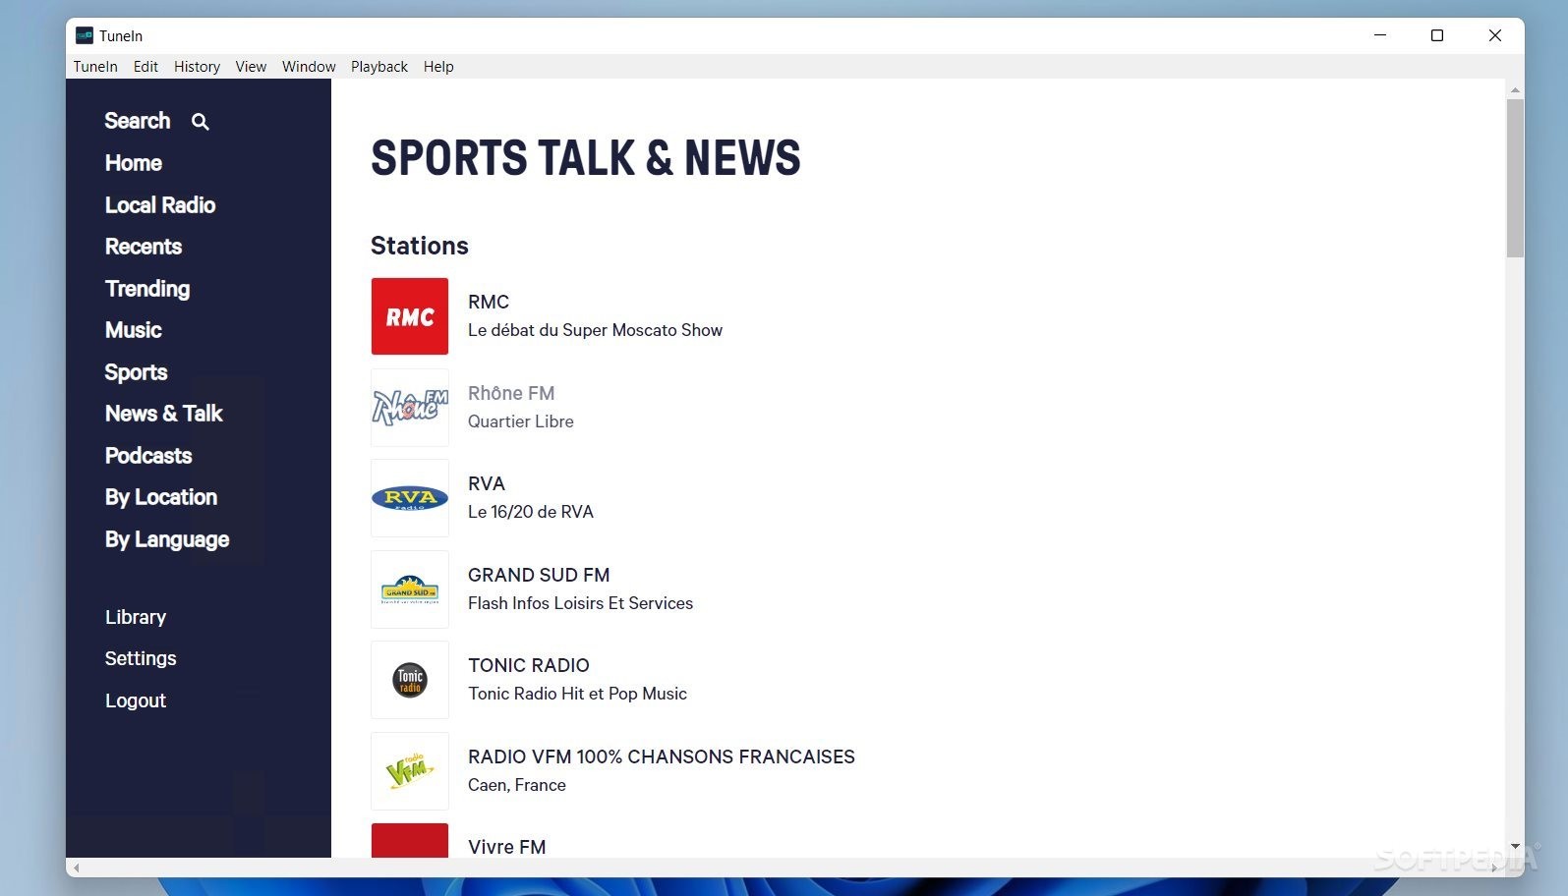Click 'Le 16/20 de RVA' subtitle

[x=531, y=512]
